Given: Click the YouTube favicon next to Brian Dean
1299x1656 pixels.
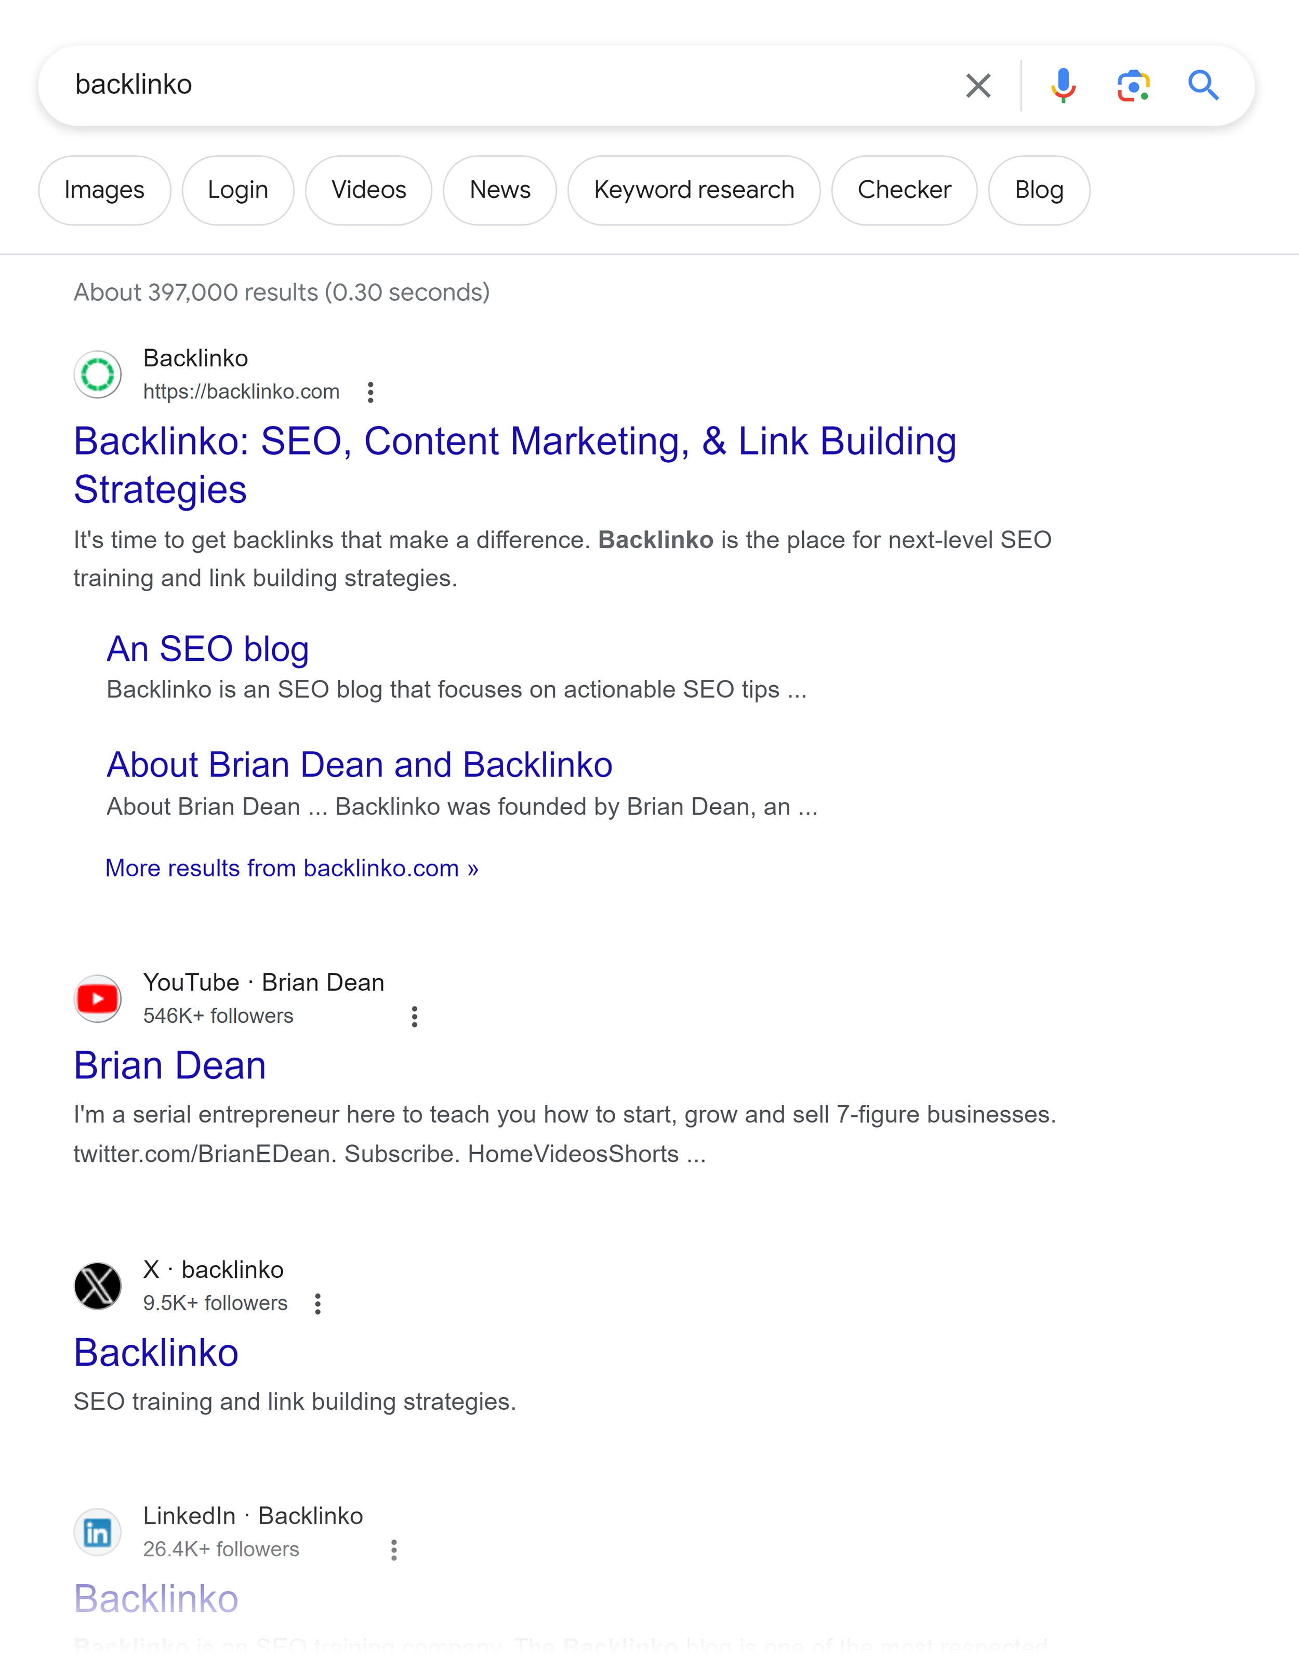Looking at the screenshot, I should pos(97,998).
